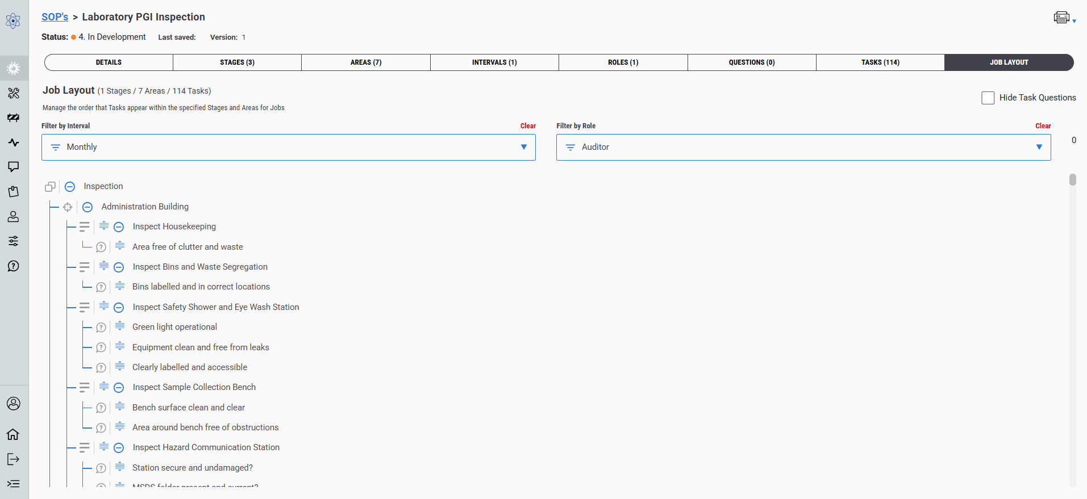
Task: Collapse the Administration Building area
Action: 88,207
